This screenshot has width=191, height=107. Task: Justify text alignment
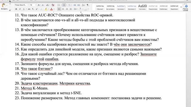[x=70, y=9]
